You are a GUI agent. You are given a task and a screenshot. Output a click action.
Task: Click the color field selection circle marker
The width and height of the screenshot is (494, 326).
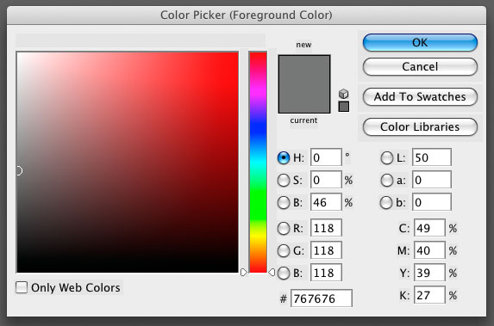pyautogui.click(x=19, y=170)
